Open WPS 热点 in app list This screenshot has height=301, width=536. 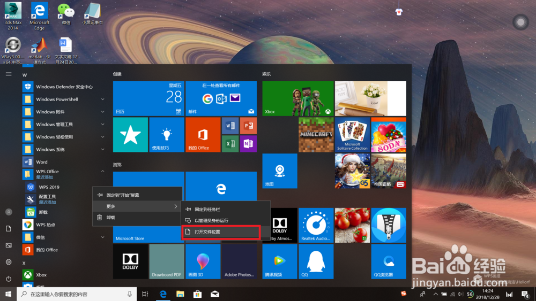[x=64, y=225]
